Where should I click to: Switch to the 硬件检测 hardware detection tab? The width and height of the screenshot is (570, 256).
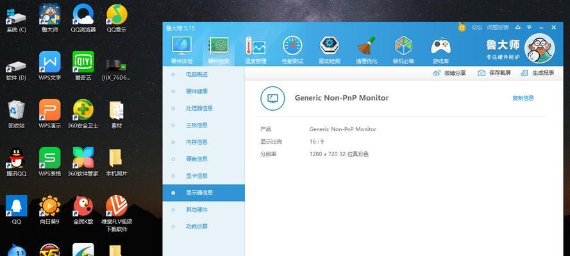(219, 51)
